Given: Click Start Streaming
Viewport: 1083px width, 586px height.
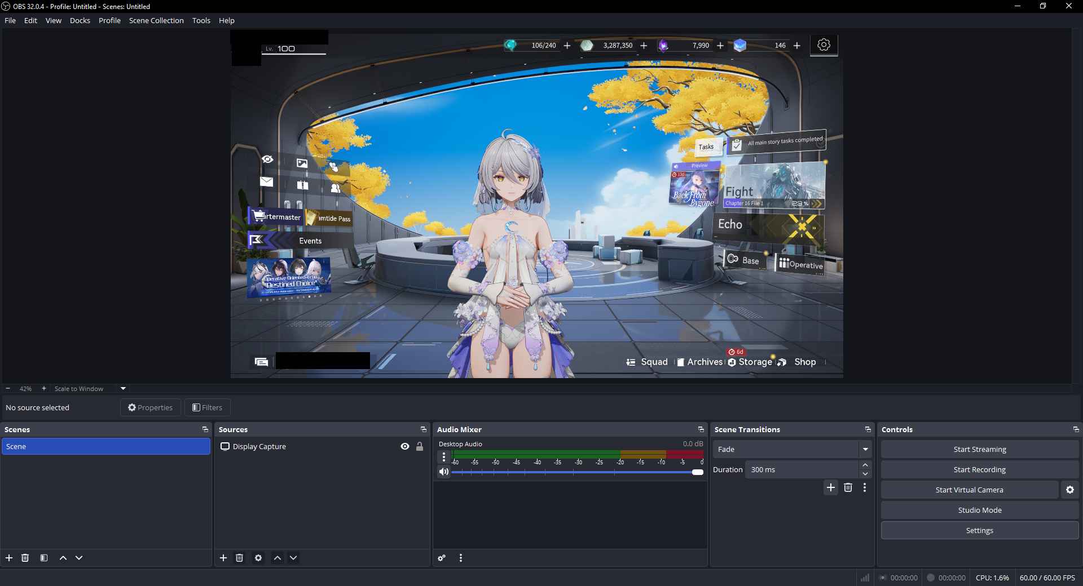Looking at the screenshot, I should (980, 450).
